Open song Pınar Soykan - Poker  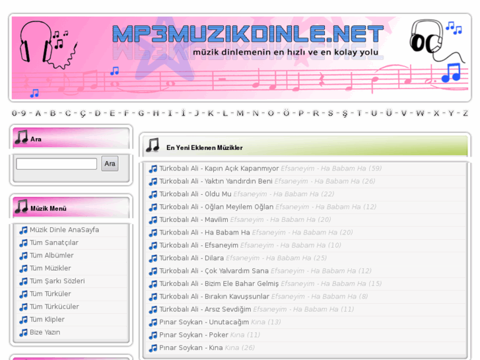193,335
